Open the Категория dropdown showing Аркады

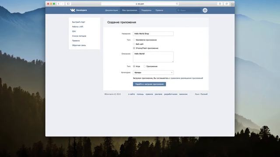pyautogui.click(x=153, y=72)
